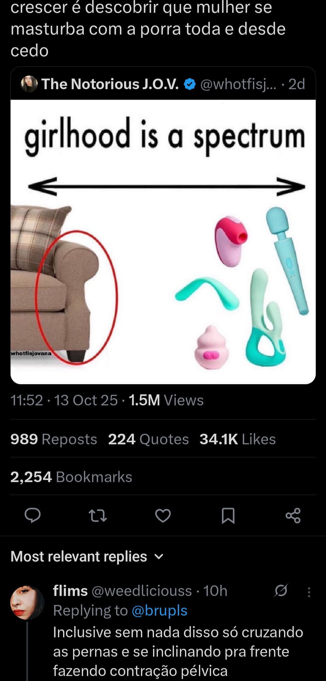Screen dimensions: 326x681
Task: Open The Notorious J.O.V. quoted post header
Action: coord(163,84)
